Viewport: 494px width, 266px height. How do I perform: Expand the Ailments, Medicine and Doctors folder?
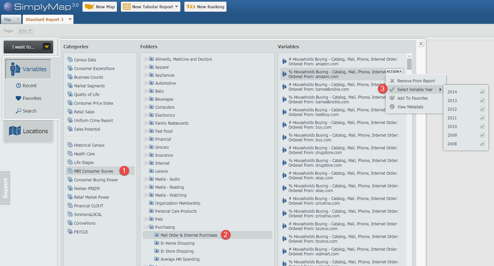pyautogui.click(x=146, y=59)
